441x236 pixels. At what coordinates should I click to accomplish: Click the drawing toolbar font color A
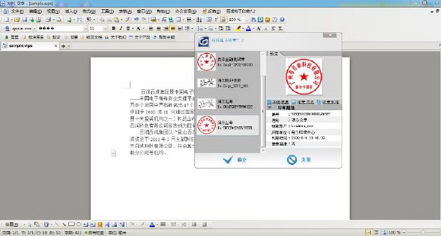152,224
